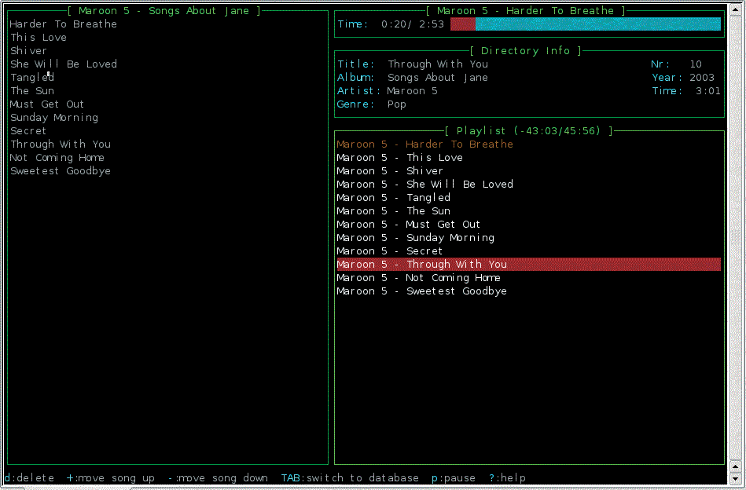Click the terminal scrollbar down arrow
Image resolution: width=746 pixels, height=490 pixels.
[x=735, y=478]
